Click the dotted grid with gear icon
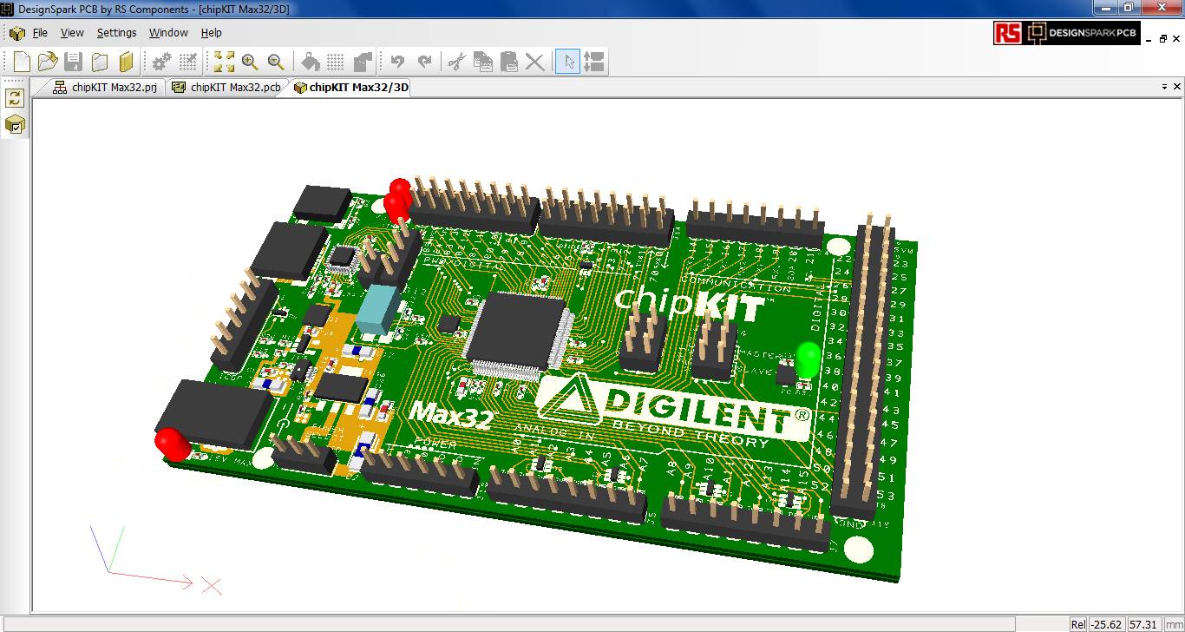The image size is (1185, 632). [x=187, y=62]
